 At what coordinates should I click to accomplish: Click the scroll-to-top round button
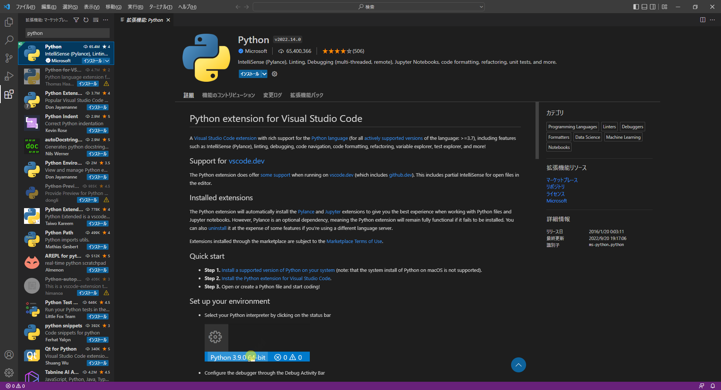coord(518,365)
